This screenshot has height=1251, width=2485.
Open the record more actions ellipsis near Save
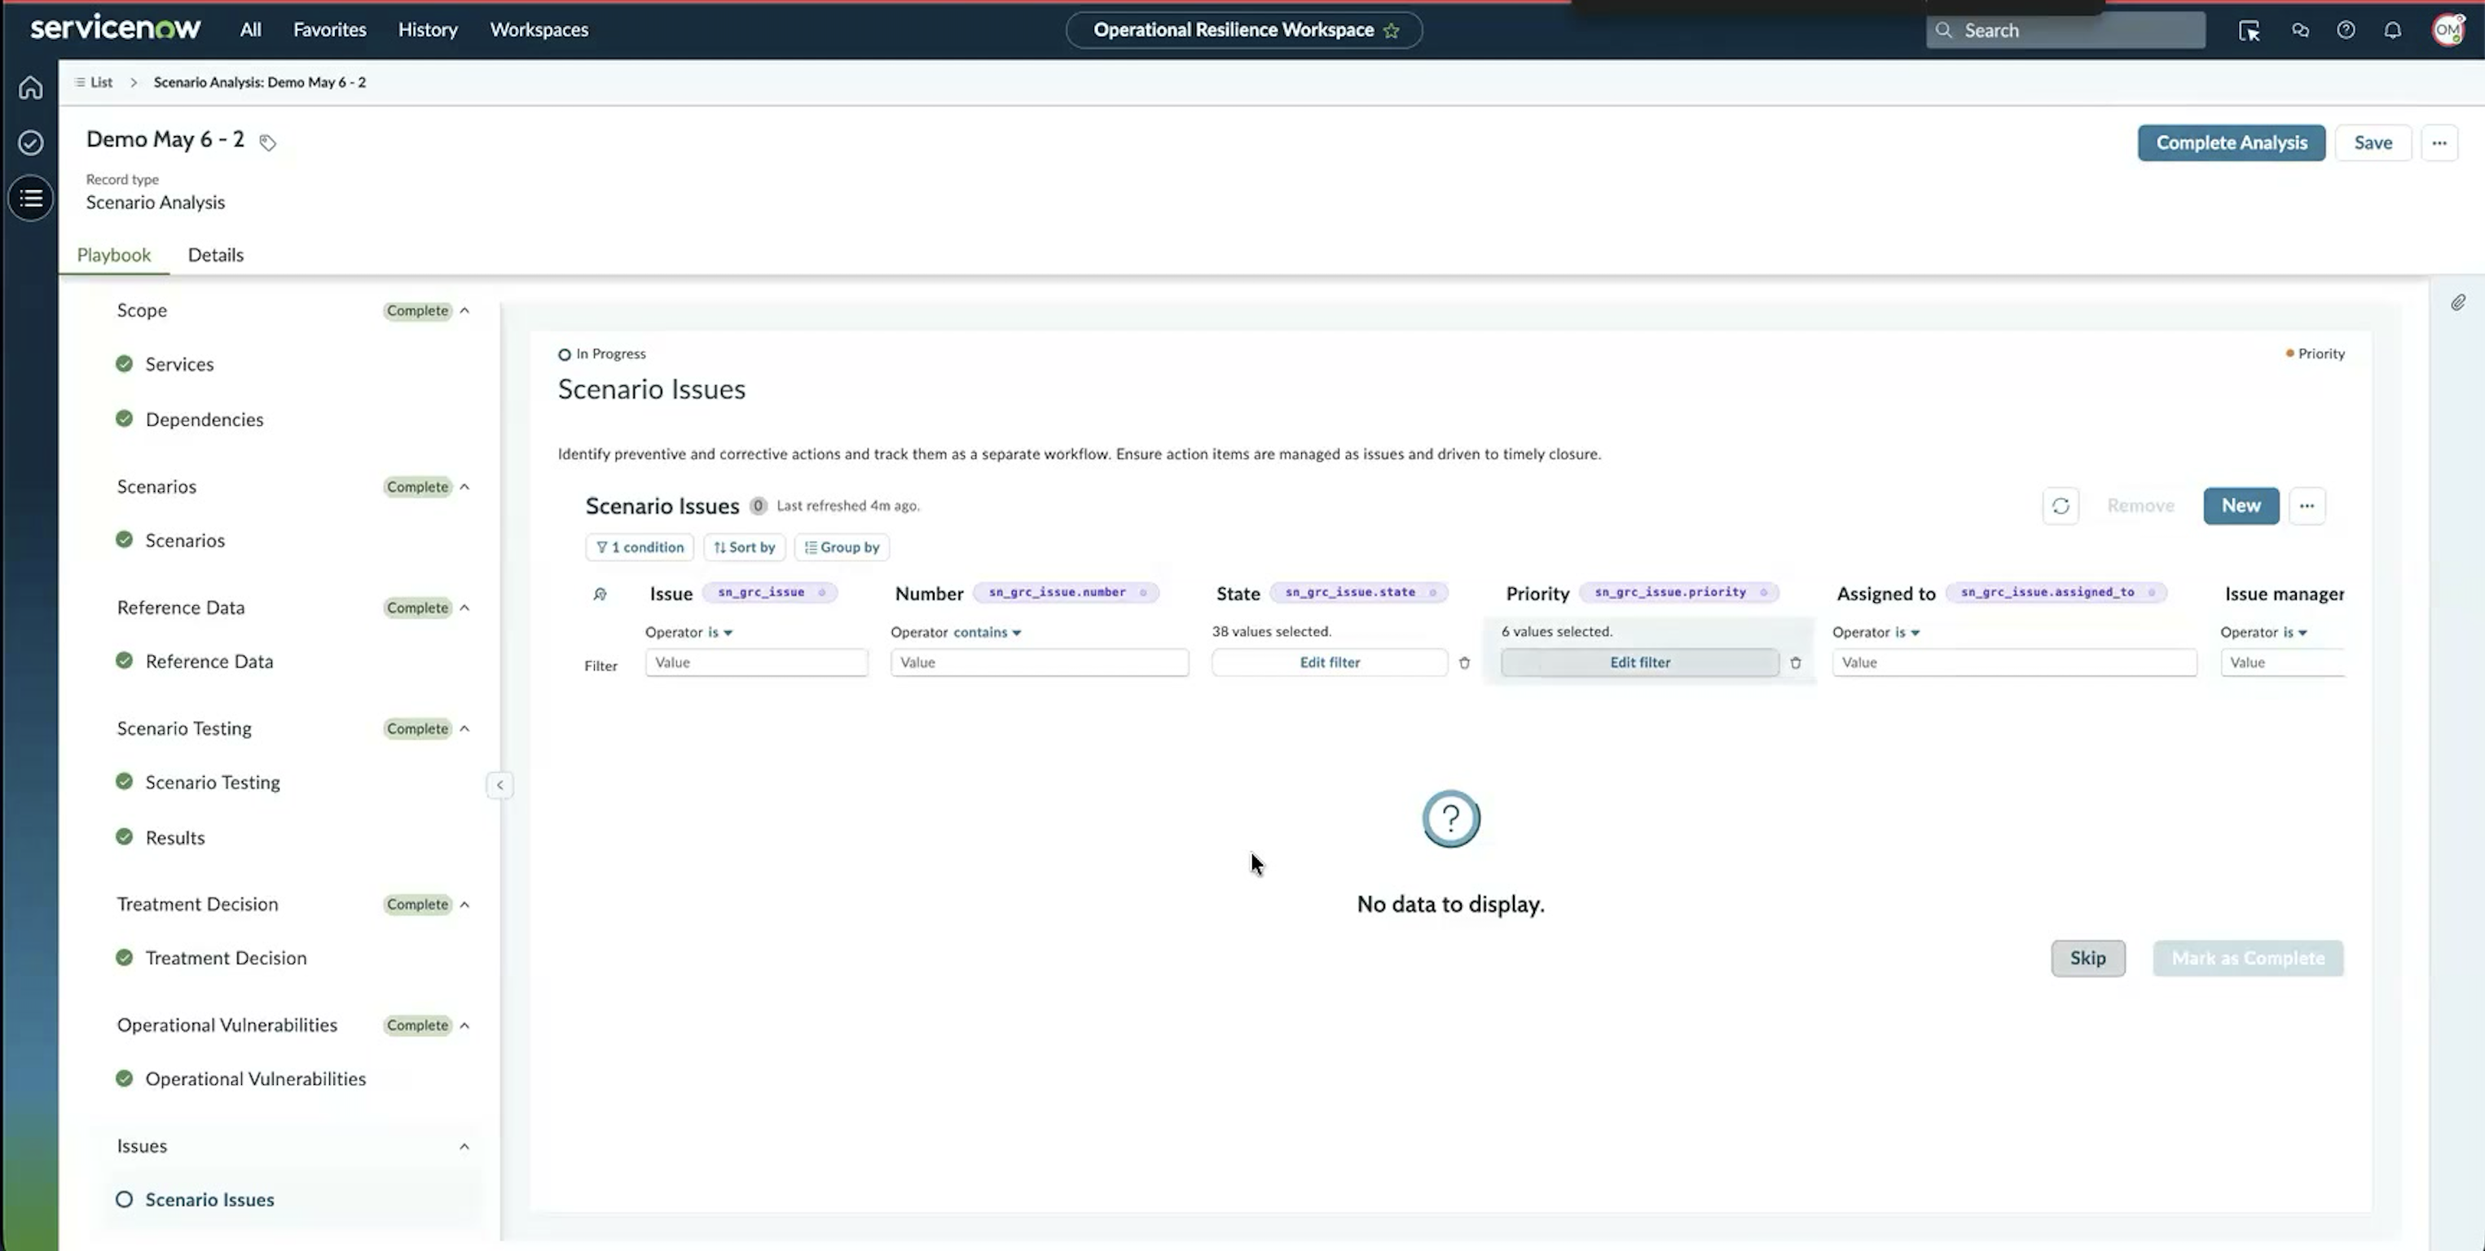tap(2439, 143)
